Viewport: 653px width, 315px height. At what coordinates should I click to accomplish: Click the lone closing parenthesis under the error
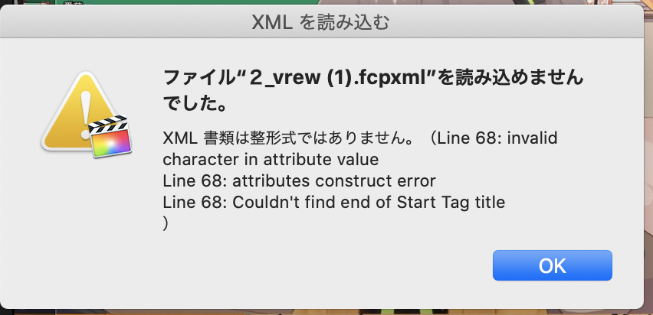coord(166,223)
